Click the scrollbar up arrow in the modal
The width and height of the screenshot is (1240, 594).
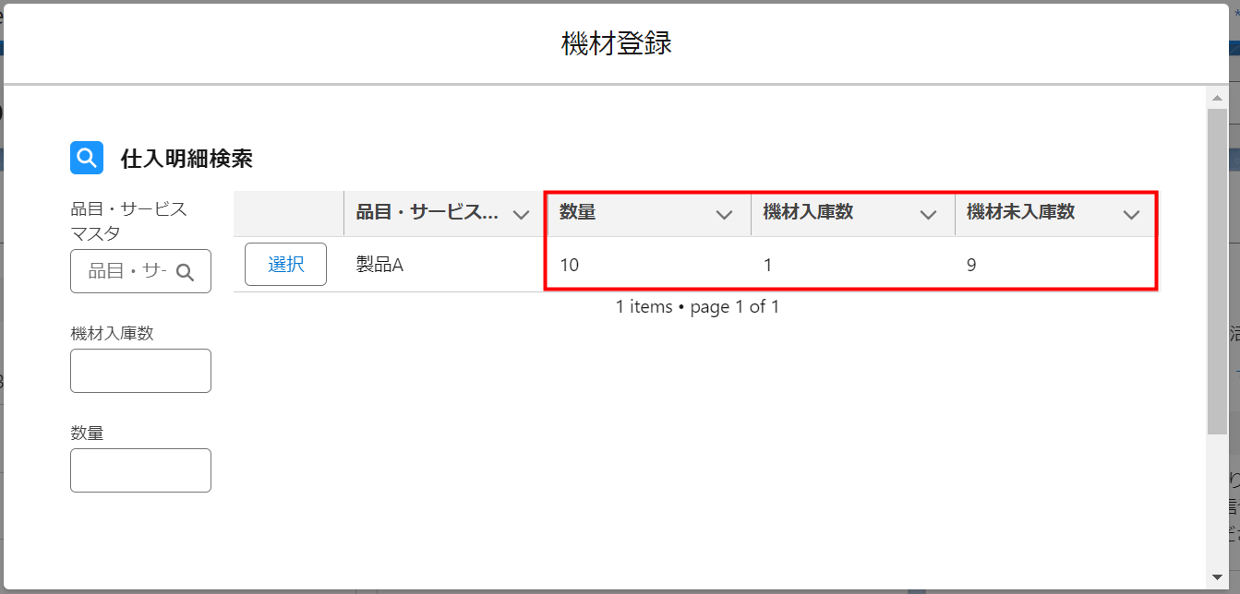1216,97
